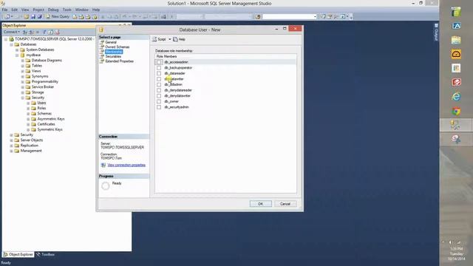Click the icon left of the toolbar combo box

coord(258,16)
